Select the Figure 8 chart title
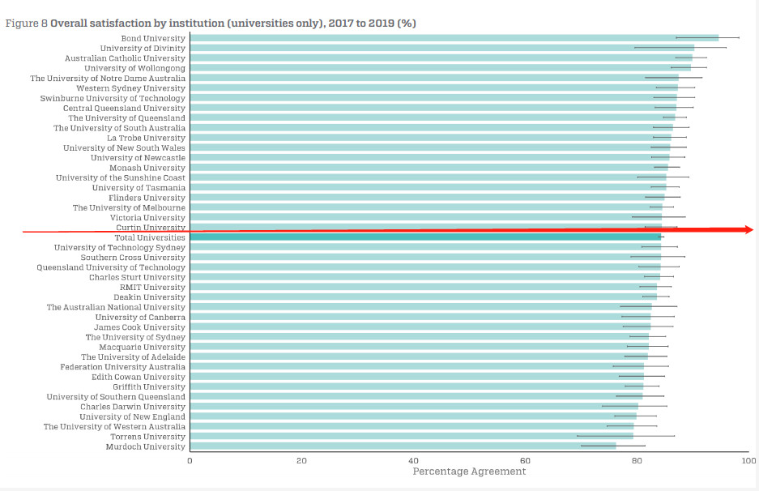 [x=211, y=23]
